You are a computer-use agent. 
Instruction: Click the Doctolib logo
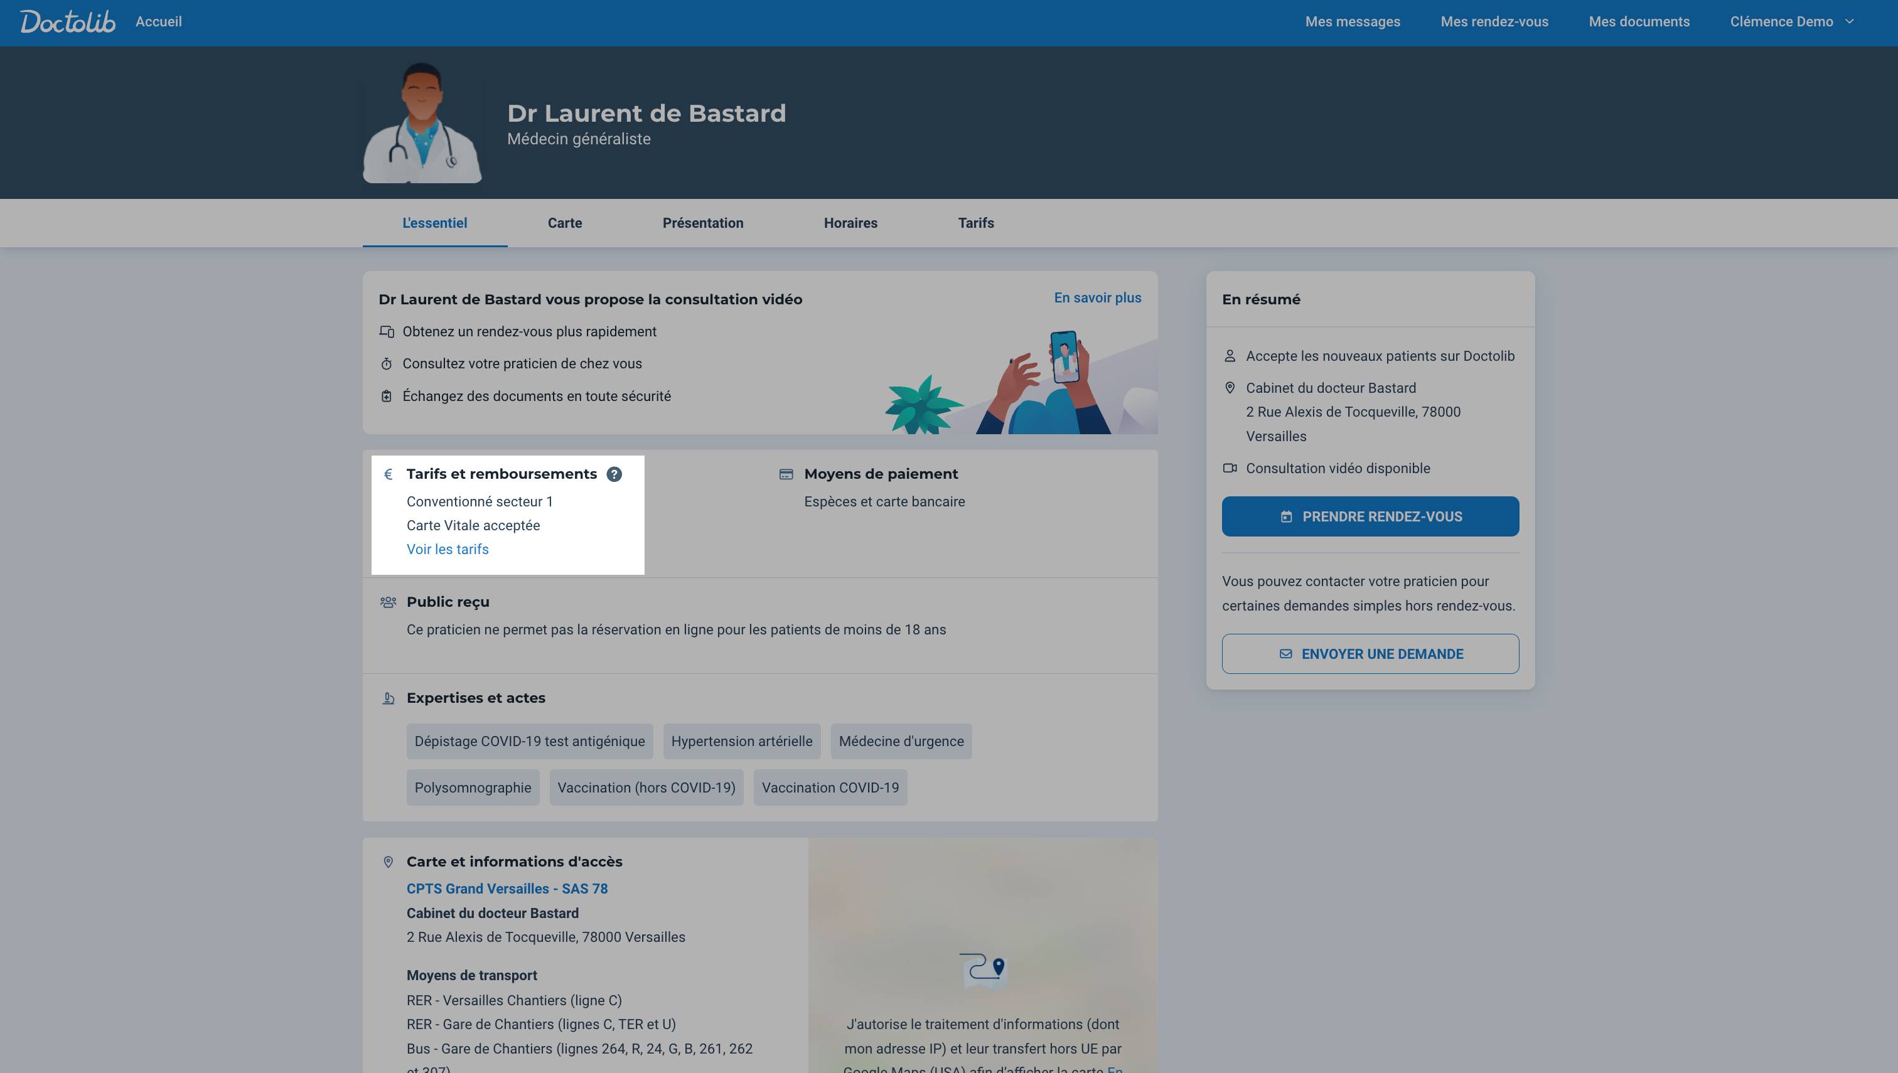tap(68, 21)
